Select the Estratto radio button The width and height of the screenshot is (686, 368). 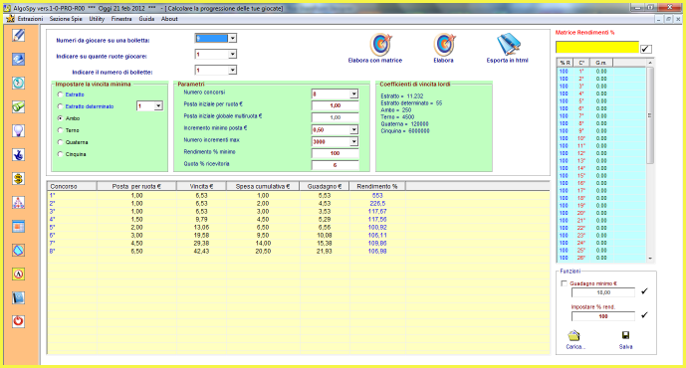pos(60,94)
